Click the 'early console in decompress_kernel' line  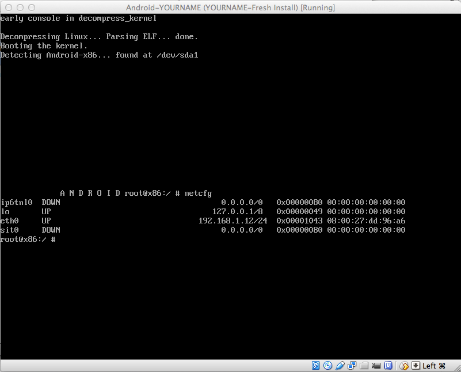pos(78,18)
